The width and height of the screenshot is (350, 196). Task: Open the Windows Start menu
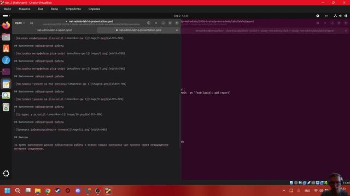[x=7, y=191]
